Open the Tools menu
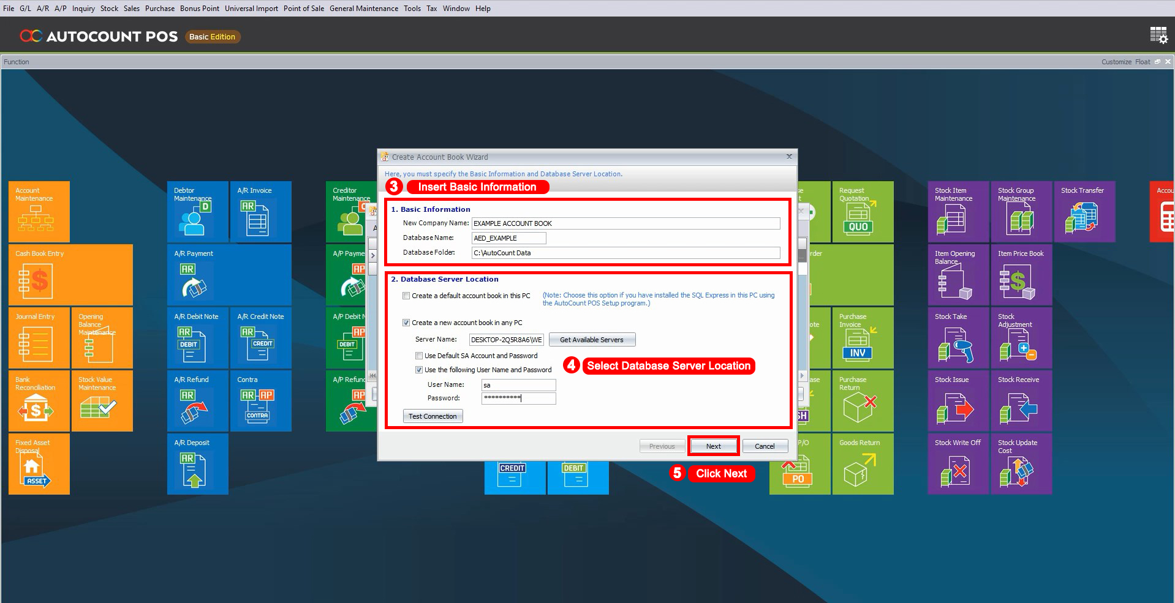This screenshot has width=1175, height=603. click(412, 9)
